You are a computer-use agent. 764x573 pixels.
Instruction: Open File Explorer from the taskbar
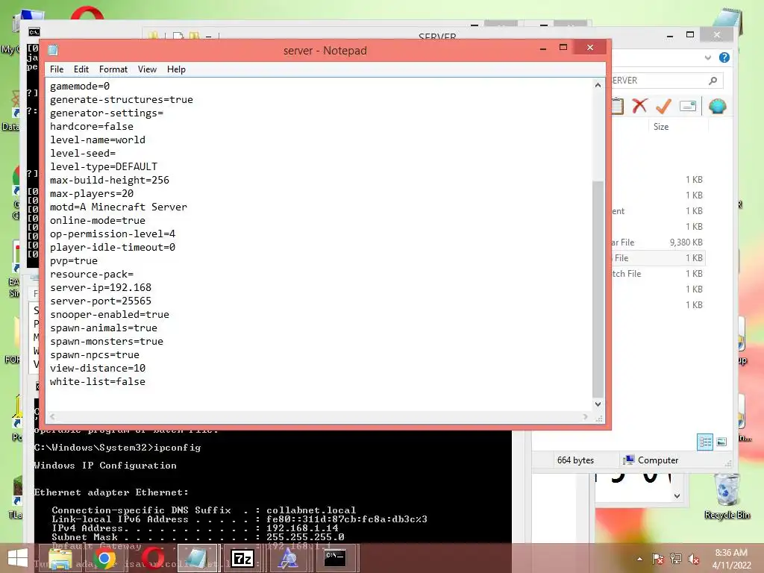click(60, 558)
